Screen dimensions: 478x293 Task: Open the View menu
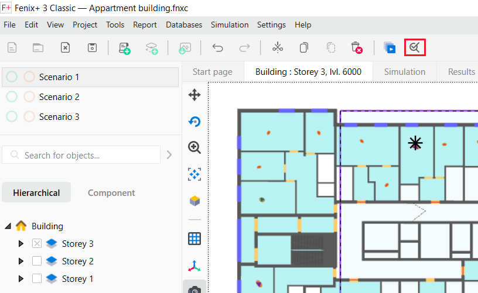click(55, 25)
